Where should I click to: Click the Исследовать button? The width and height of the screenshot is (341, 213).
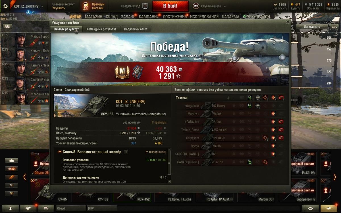[312, 27]
